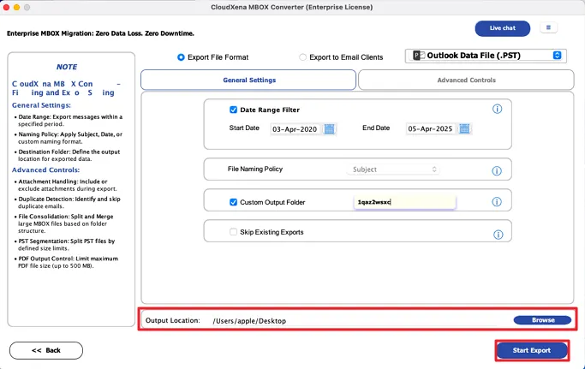Open the Outlook Data File format dropdown
Viewport: 585px width, 369px height.
(x=486, y=56)
